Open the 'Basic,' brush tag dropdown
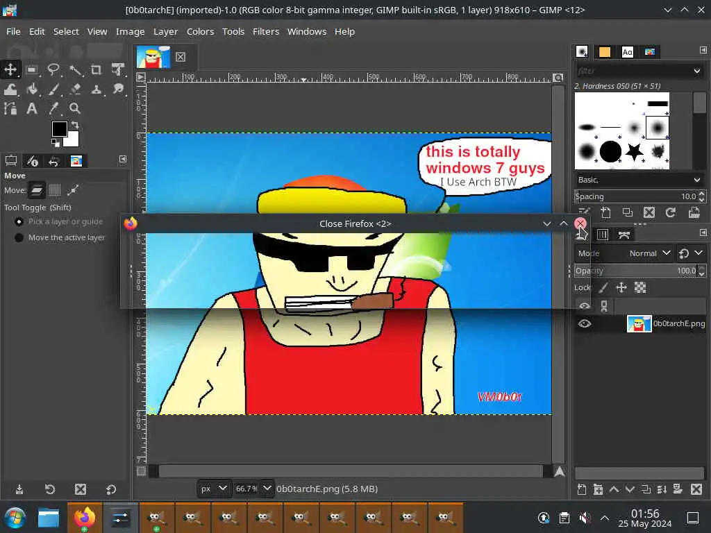Image resolution: width=711 pixels, height=533 pixels. click(639, 180)
